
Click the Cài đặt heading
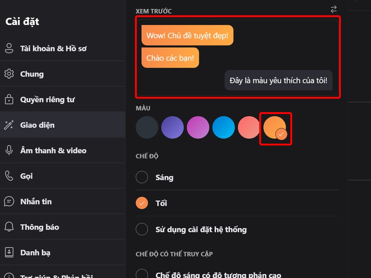[22, 21]
